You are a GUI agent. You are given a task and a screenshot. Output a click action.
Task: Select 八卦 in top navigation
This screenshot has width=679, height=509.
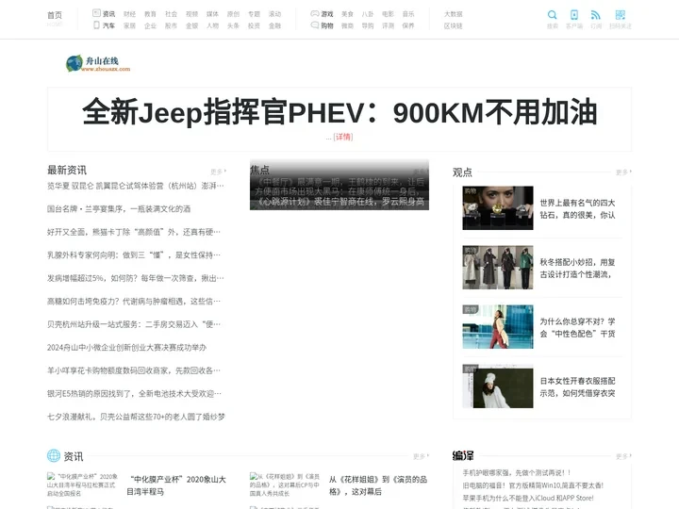point(368,14)
